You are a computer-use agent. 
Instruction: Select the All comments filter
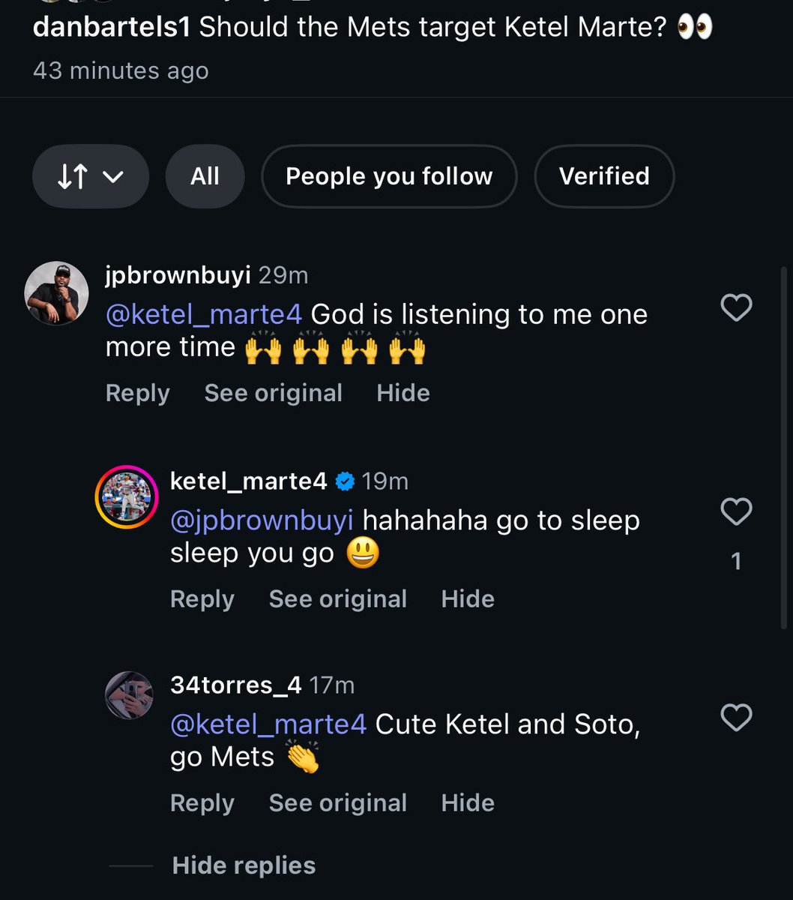(x=205, y=177)
